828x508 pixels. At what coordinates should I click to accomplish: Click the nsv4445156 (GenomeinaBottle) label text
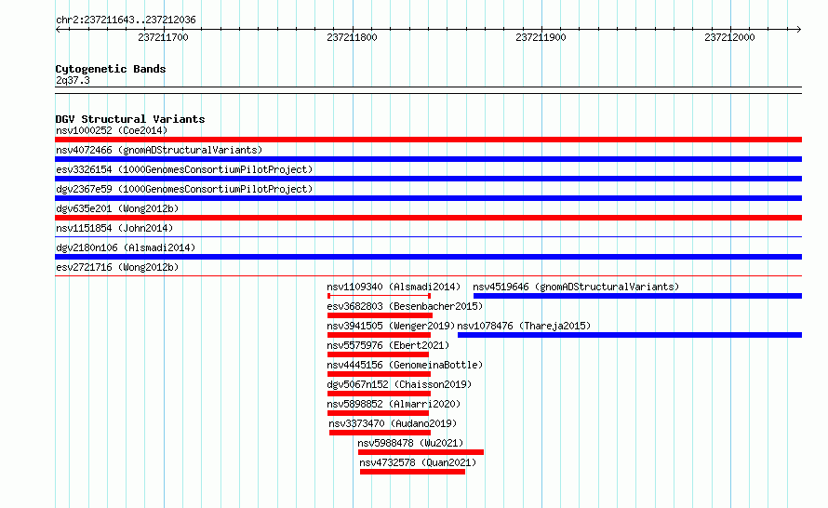coord(405,365)
